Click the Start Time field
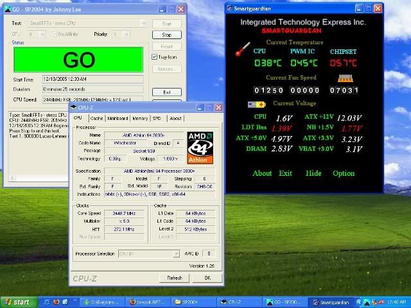 pyautogui.click(x=92, y=79)
